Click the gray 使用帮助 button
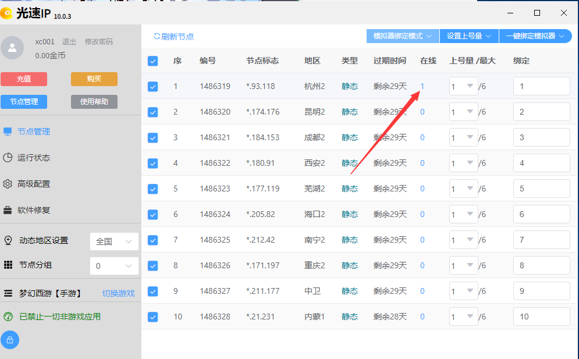The image size is (579, 359). click(94, 102)
